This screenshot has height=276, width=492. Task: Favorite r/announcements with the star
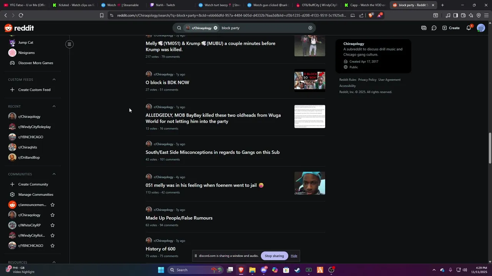(x=52, y=205)
